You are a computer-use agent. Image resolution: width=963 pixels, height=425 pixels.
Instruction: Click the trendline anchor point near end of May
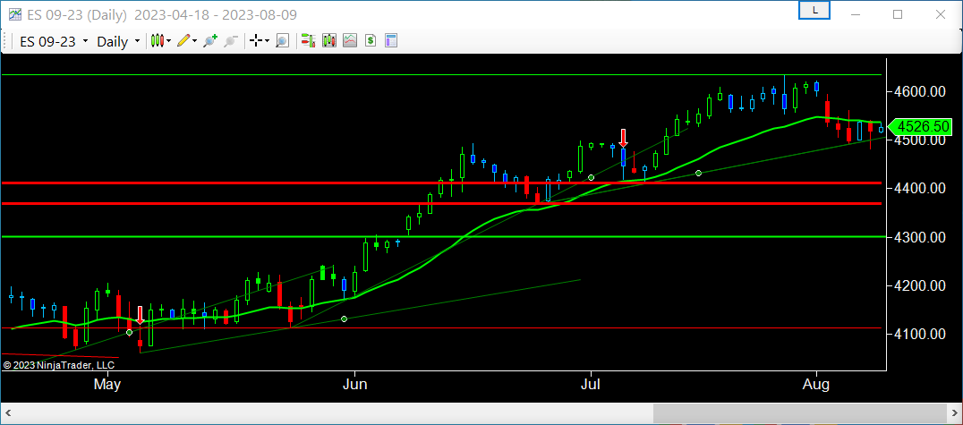click(x=344, y=319)
